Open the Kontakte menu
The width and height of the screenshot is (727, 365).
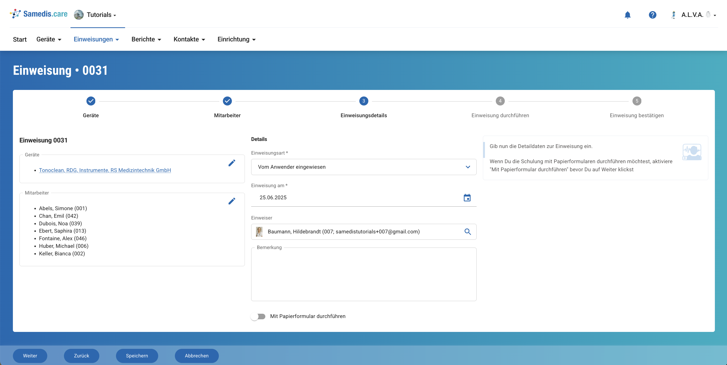pos(189,39)
